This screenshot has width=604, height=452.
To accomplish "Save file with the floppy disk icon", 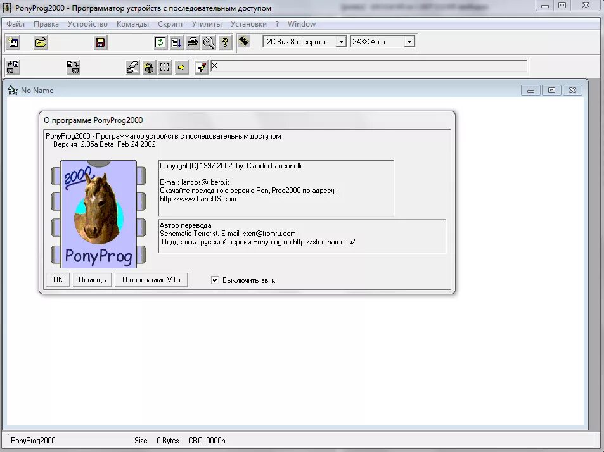I will tap(100, 42).
